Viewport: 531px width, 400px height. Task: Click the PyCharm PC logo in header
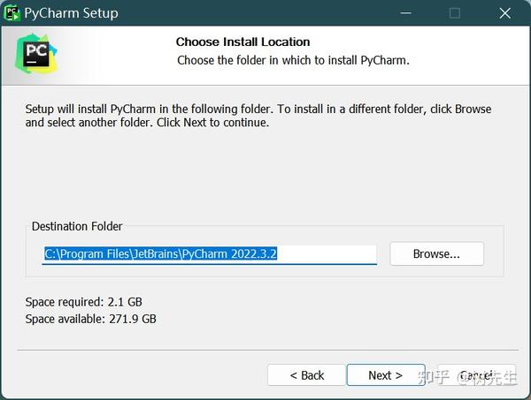[36, 55]
